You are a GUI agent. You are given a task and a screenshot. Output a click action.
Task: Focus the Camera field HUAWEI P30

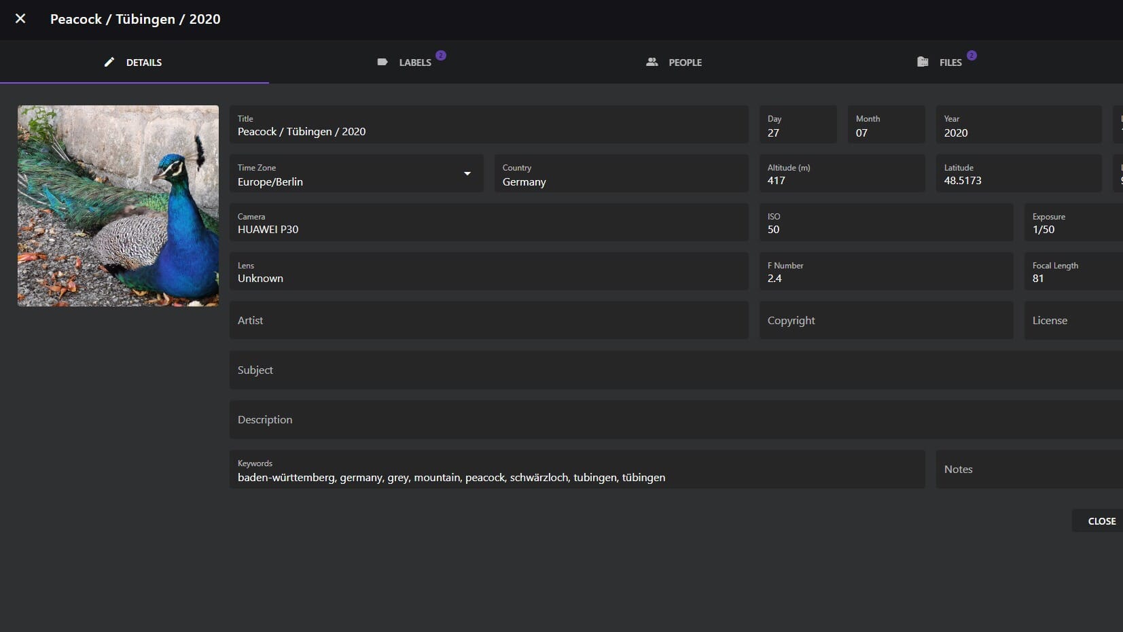tap(488, 229)
